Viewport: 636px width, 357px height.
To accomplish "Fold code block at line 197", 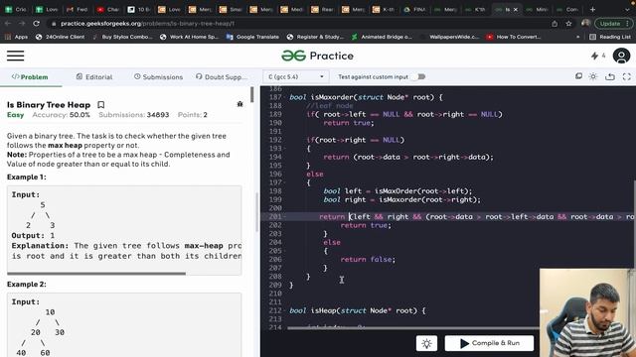I will pyautogui.click(x=284, y=182).
